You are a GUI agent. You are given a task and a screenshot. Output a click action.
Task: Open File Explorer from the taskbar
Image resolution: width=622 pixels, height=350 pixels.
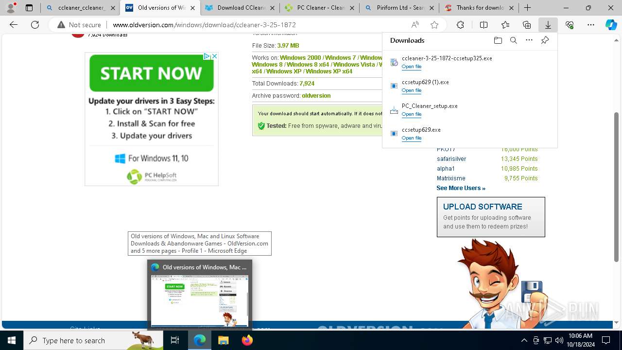223,340
